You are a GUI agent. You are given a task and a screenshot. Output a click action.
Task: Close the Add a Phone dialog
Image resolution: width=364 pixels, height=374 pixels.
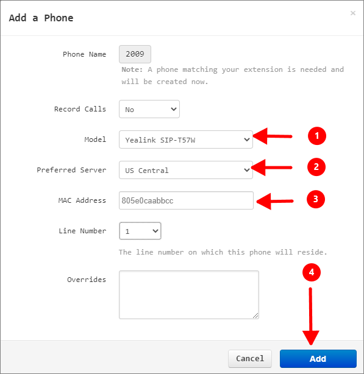point(353,13)
